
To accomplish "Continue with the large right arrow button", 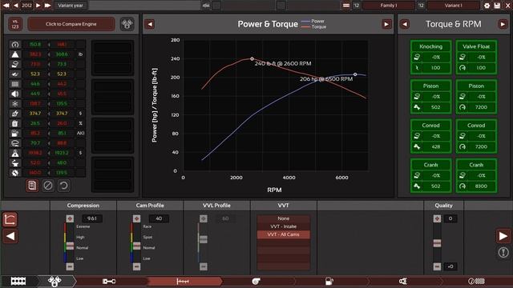I will click(x=503, y=236).
